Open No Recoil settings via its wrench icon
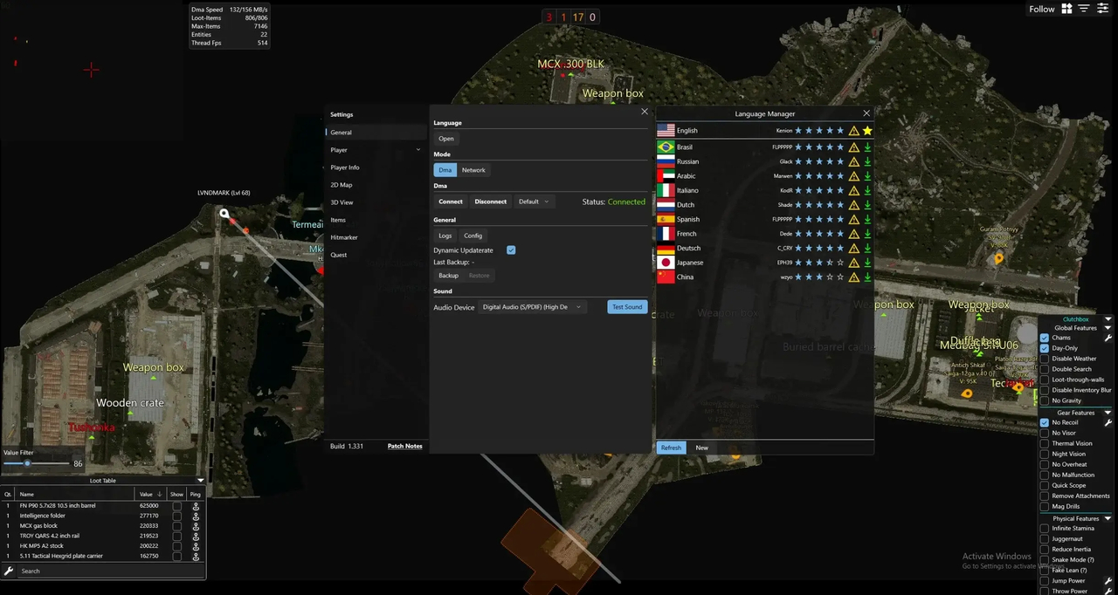This screenshot has width=1118, height=595. coord(1108,422)
